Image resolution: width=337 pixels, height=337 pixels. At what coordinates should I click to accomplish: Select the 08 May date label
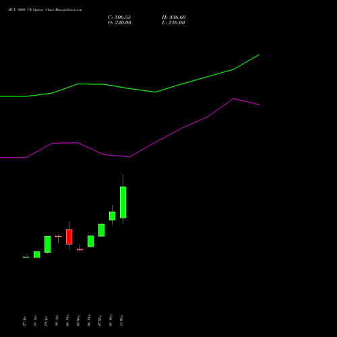[x=111, y=320]
